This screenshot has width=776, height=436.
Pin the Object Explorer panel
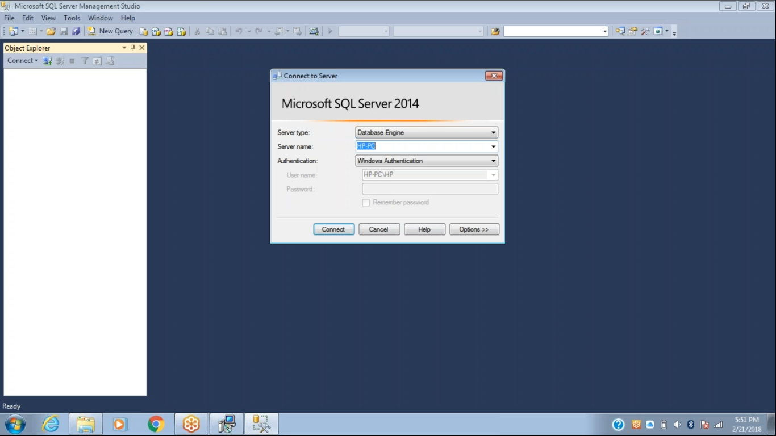(133, 48)
